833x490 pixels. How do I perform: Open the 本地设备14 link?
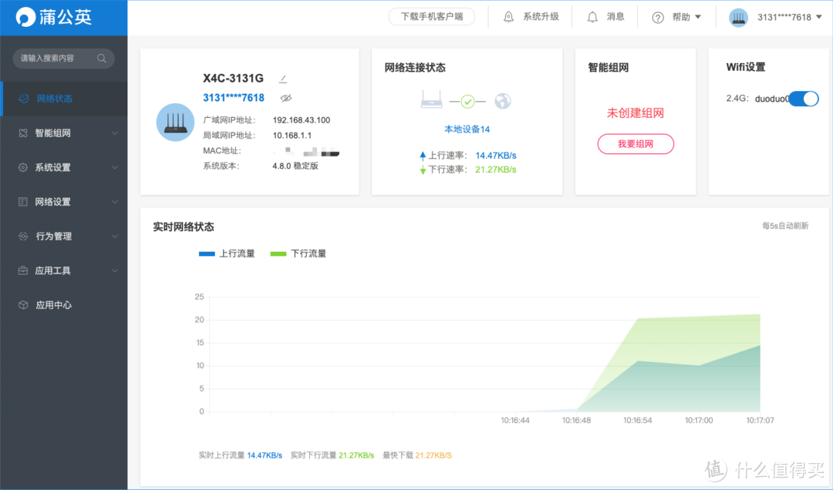coord(466,129)
